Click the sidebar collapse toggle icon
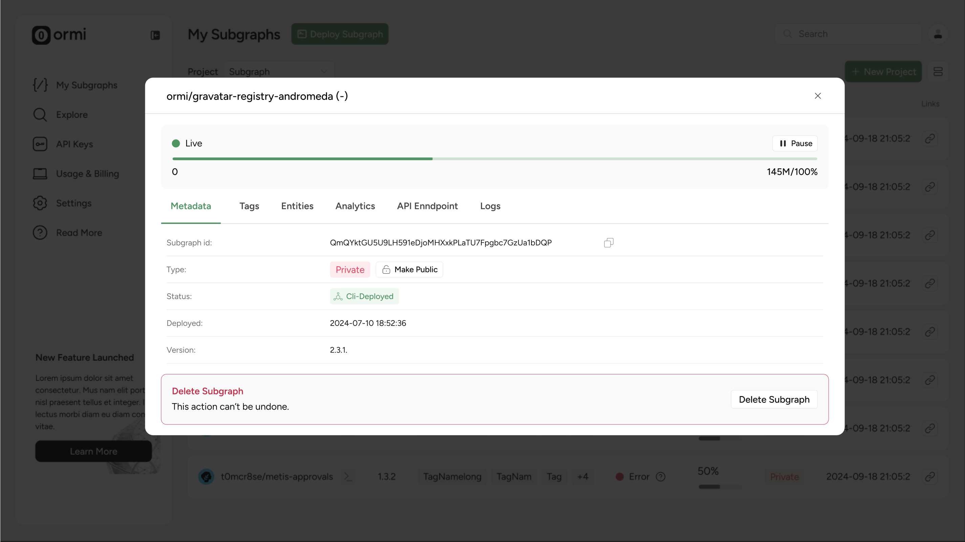This screenshot has width=965, height=542. click(x=155, y=34)
